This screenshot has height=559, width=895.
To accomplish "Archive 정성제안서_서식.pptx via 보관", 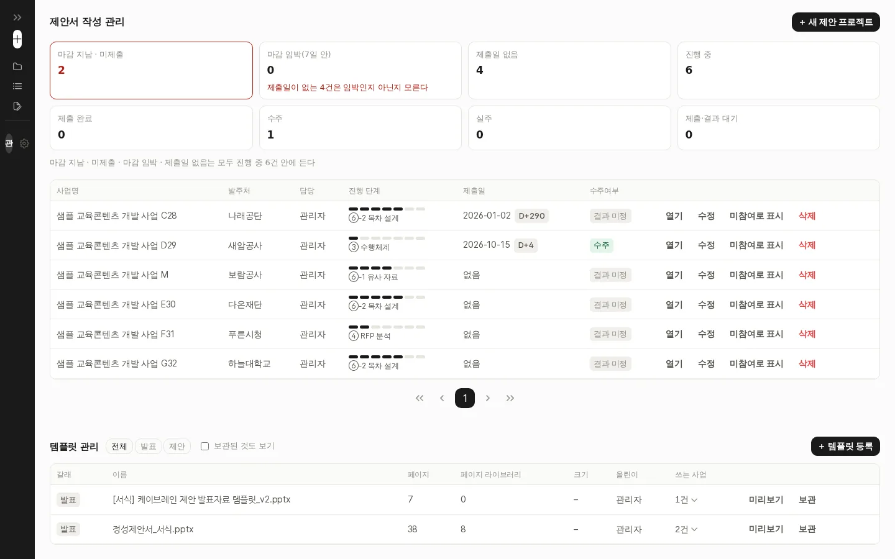I will 807,529.
